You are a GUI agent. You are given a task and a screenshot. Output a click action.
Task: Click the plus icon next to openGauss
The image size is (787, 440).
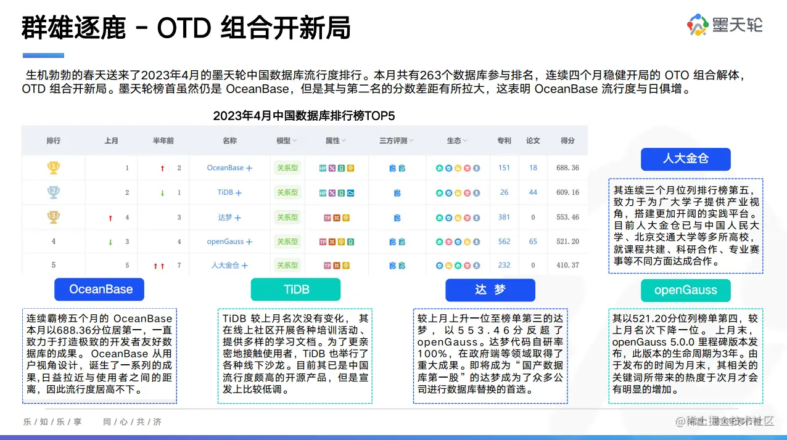coord(249,242)
